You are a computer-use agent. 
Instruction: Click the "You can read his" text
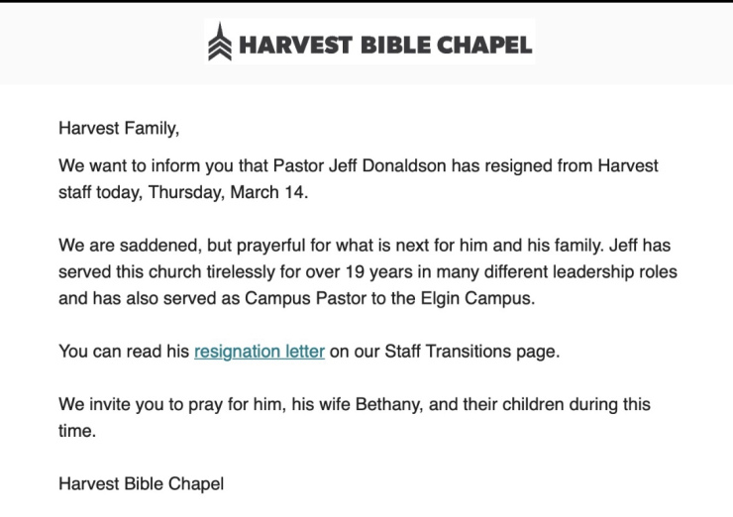123,352
